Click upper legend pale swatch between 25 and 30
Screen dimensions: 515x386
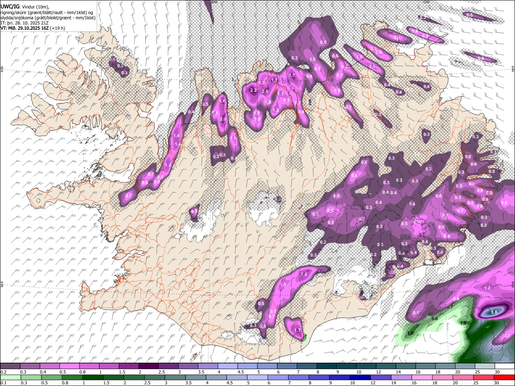pyautogui.click(x=484, y=366)
